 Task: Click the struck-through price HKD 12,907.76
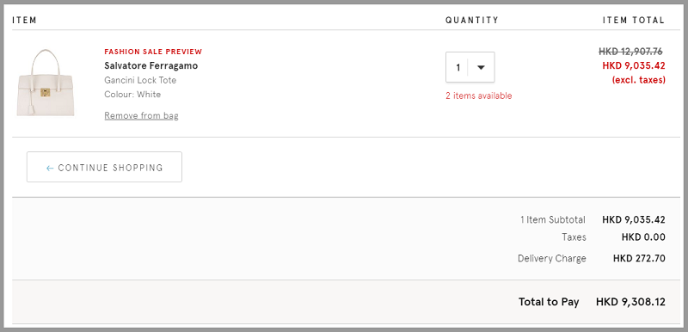point(630,52)
